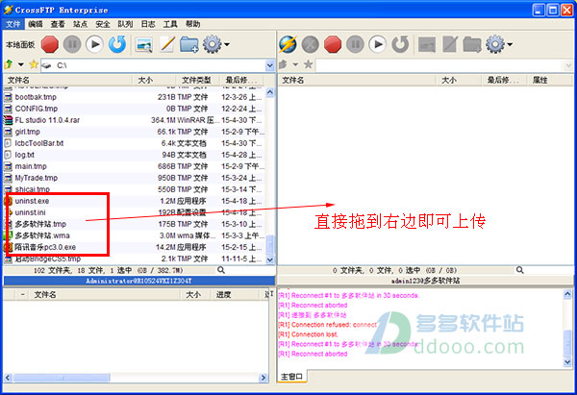Select the file IcbcToolBar.txt
The image size is (577, 395).
click(134, 143)
